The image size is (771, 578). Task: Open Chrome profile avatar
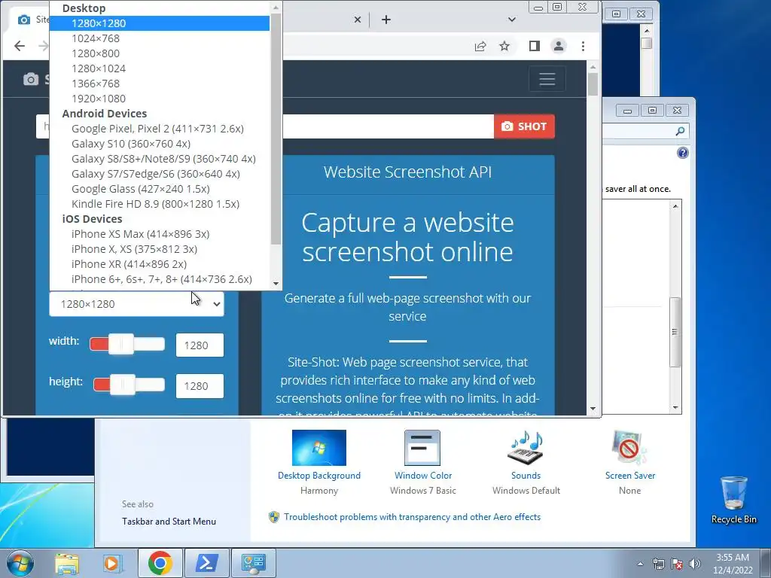pyautogui.click(x=559, y=46)
